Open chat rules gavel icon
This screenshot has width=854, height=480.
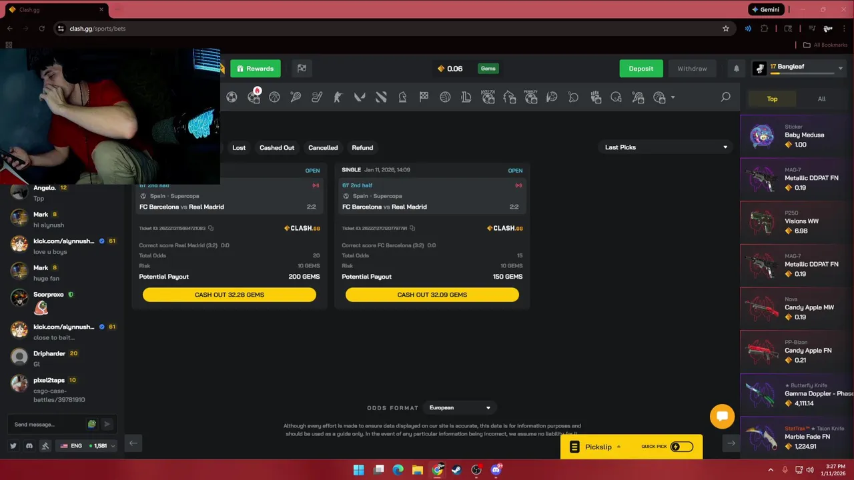pos(45,445)
